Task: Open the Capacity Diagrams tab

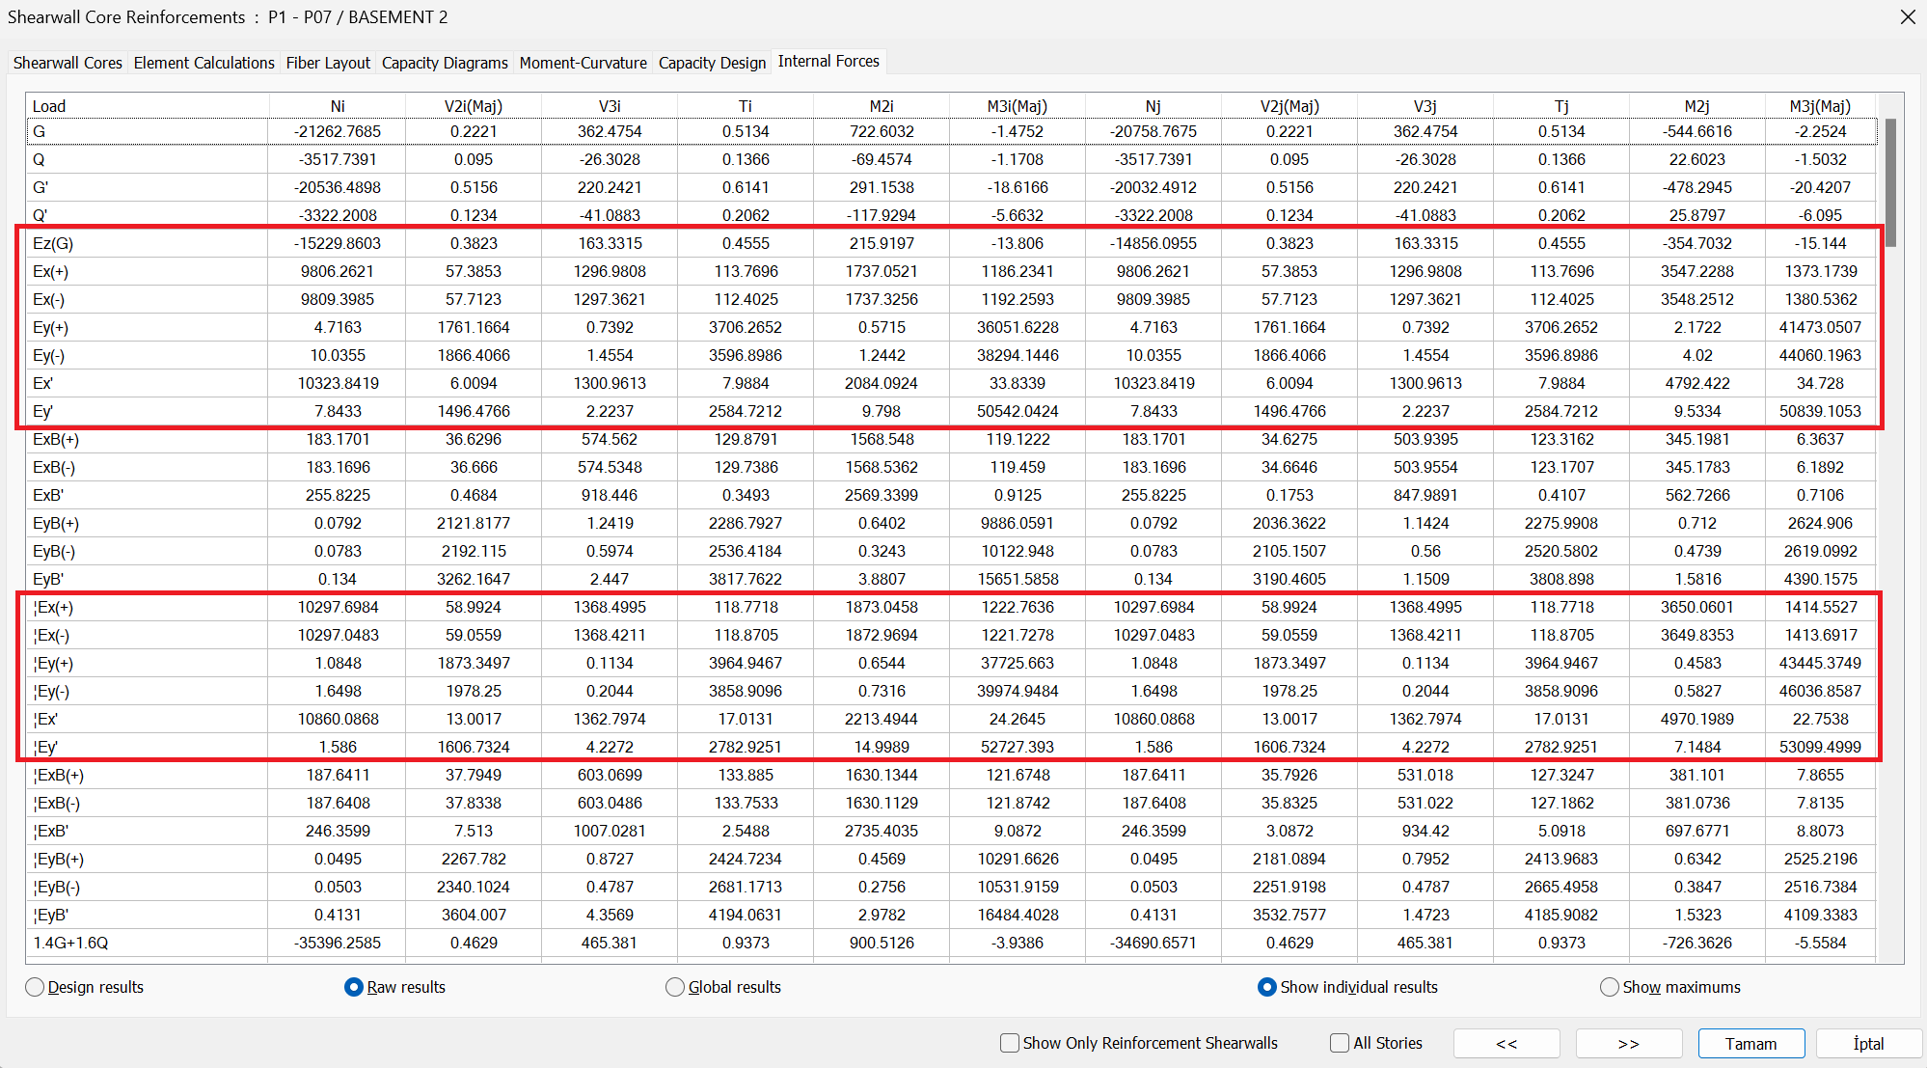Action: tap(445, 63)
